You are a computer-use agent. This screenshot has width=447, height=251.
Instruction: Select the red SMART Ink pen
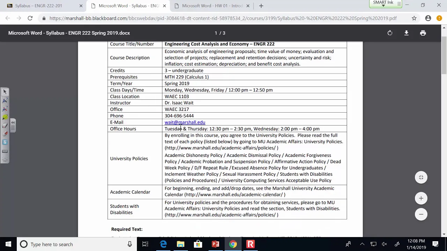(x=5, y=109)
